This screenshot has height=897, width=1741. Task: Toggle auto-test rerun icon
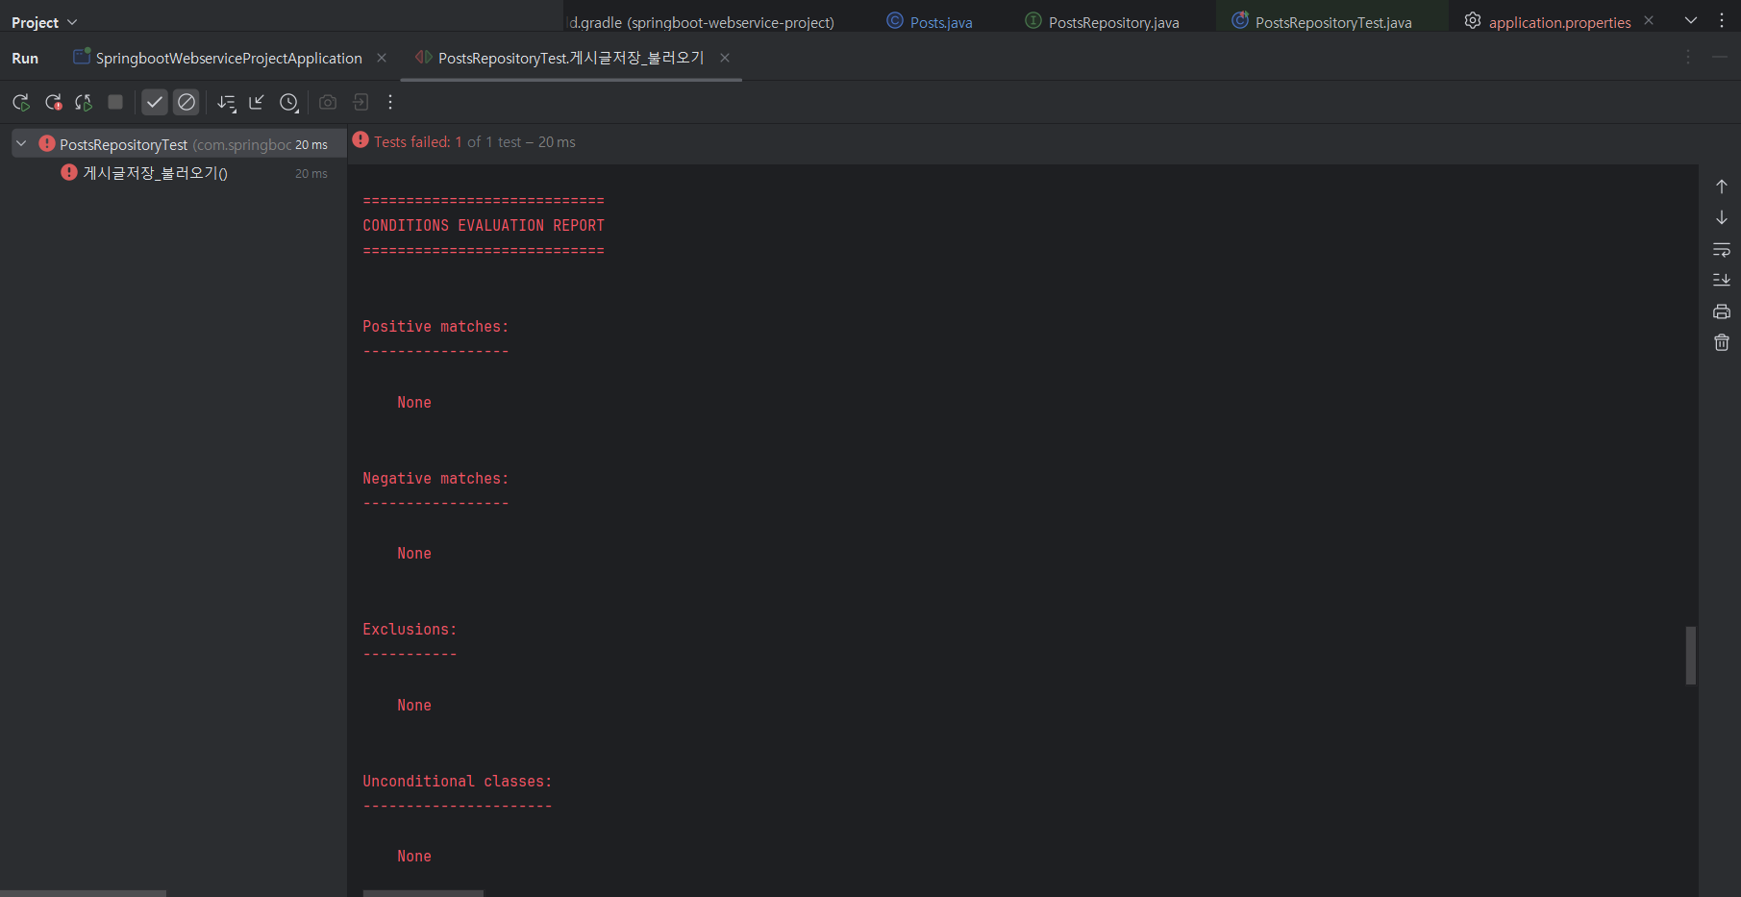pyautogui.click(x=85, y=102)
